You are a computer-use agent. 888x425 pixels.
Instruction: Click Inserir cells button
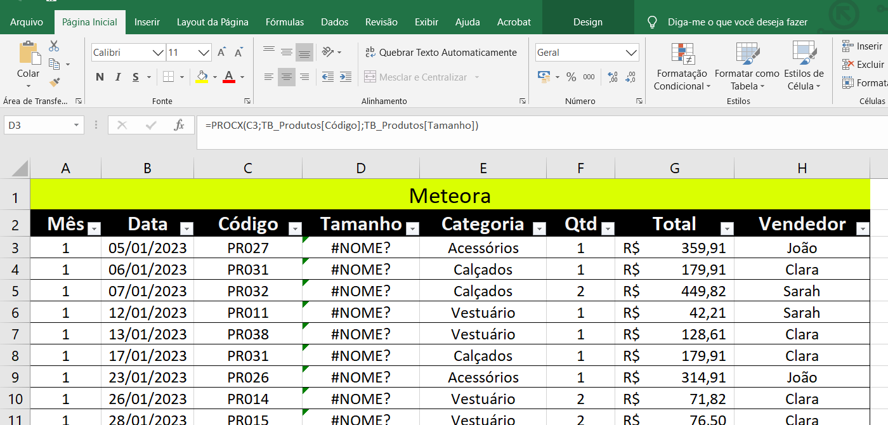(x=863, y=46)
